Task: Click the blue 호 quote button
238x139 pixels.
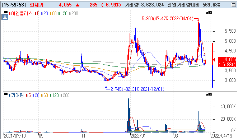Action: (5, 17)
